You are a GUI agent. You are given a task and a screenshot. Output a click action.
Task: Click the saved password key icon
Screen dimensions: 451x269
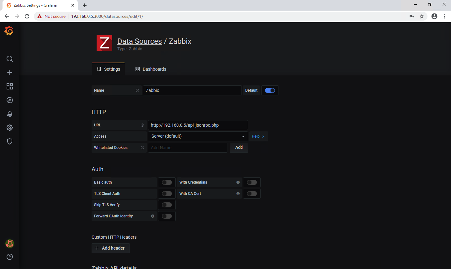pos(412,16)
